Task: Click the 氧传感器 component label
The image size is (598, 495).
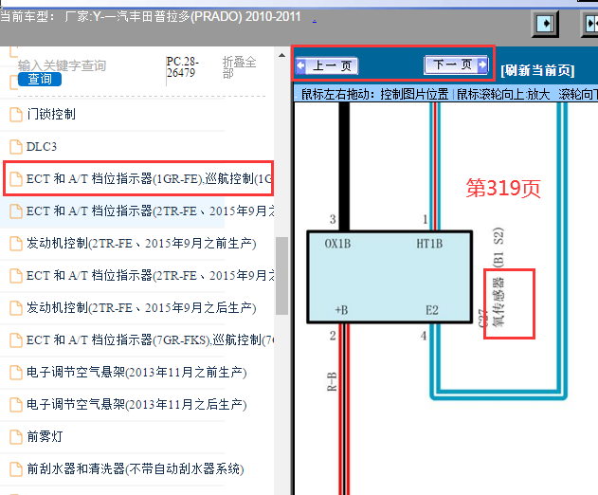Action: (x=498, y=302)
